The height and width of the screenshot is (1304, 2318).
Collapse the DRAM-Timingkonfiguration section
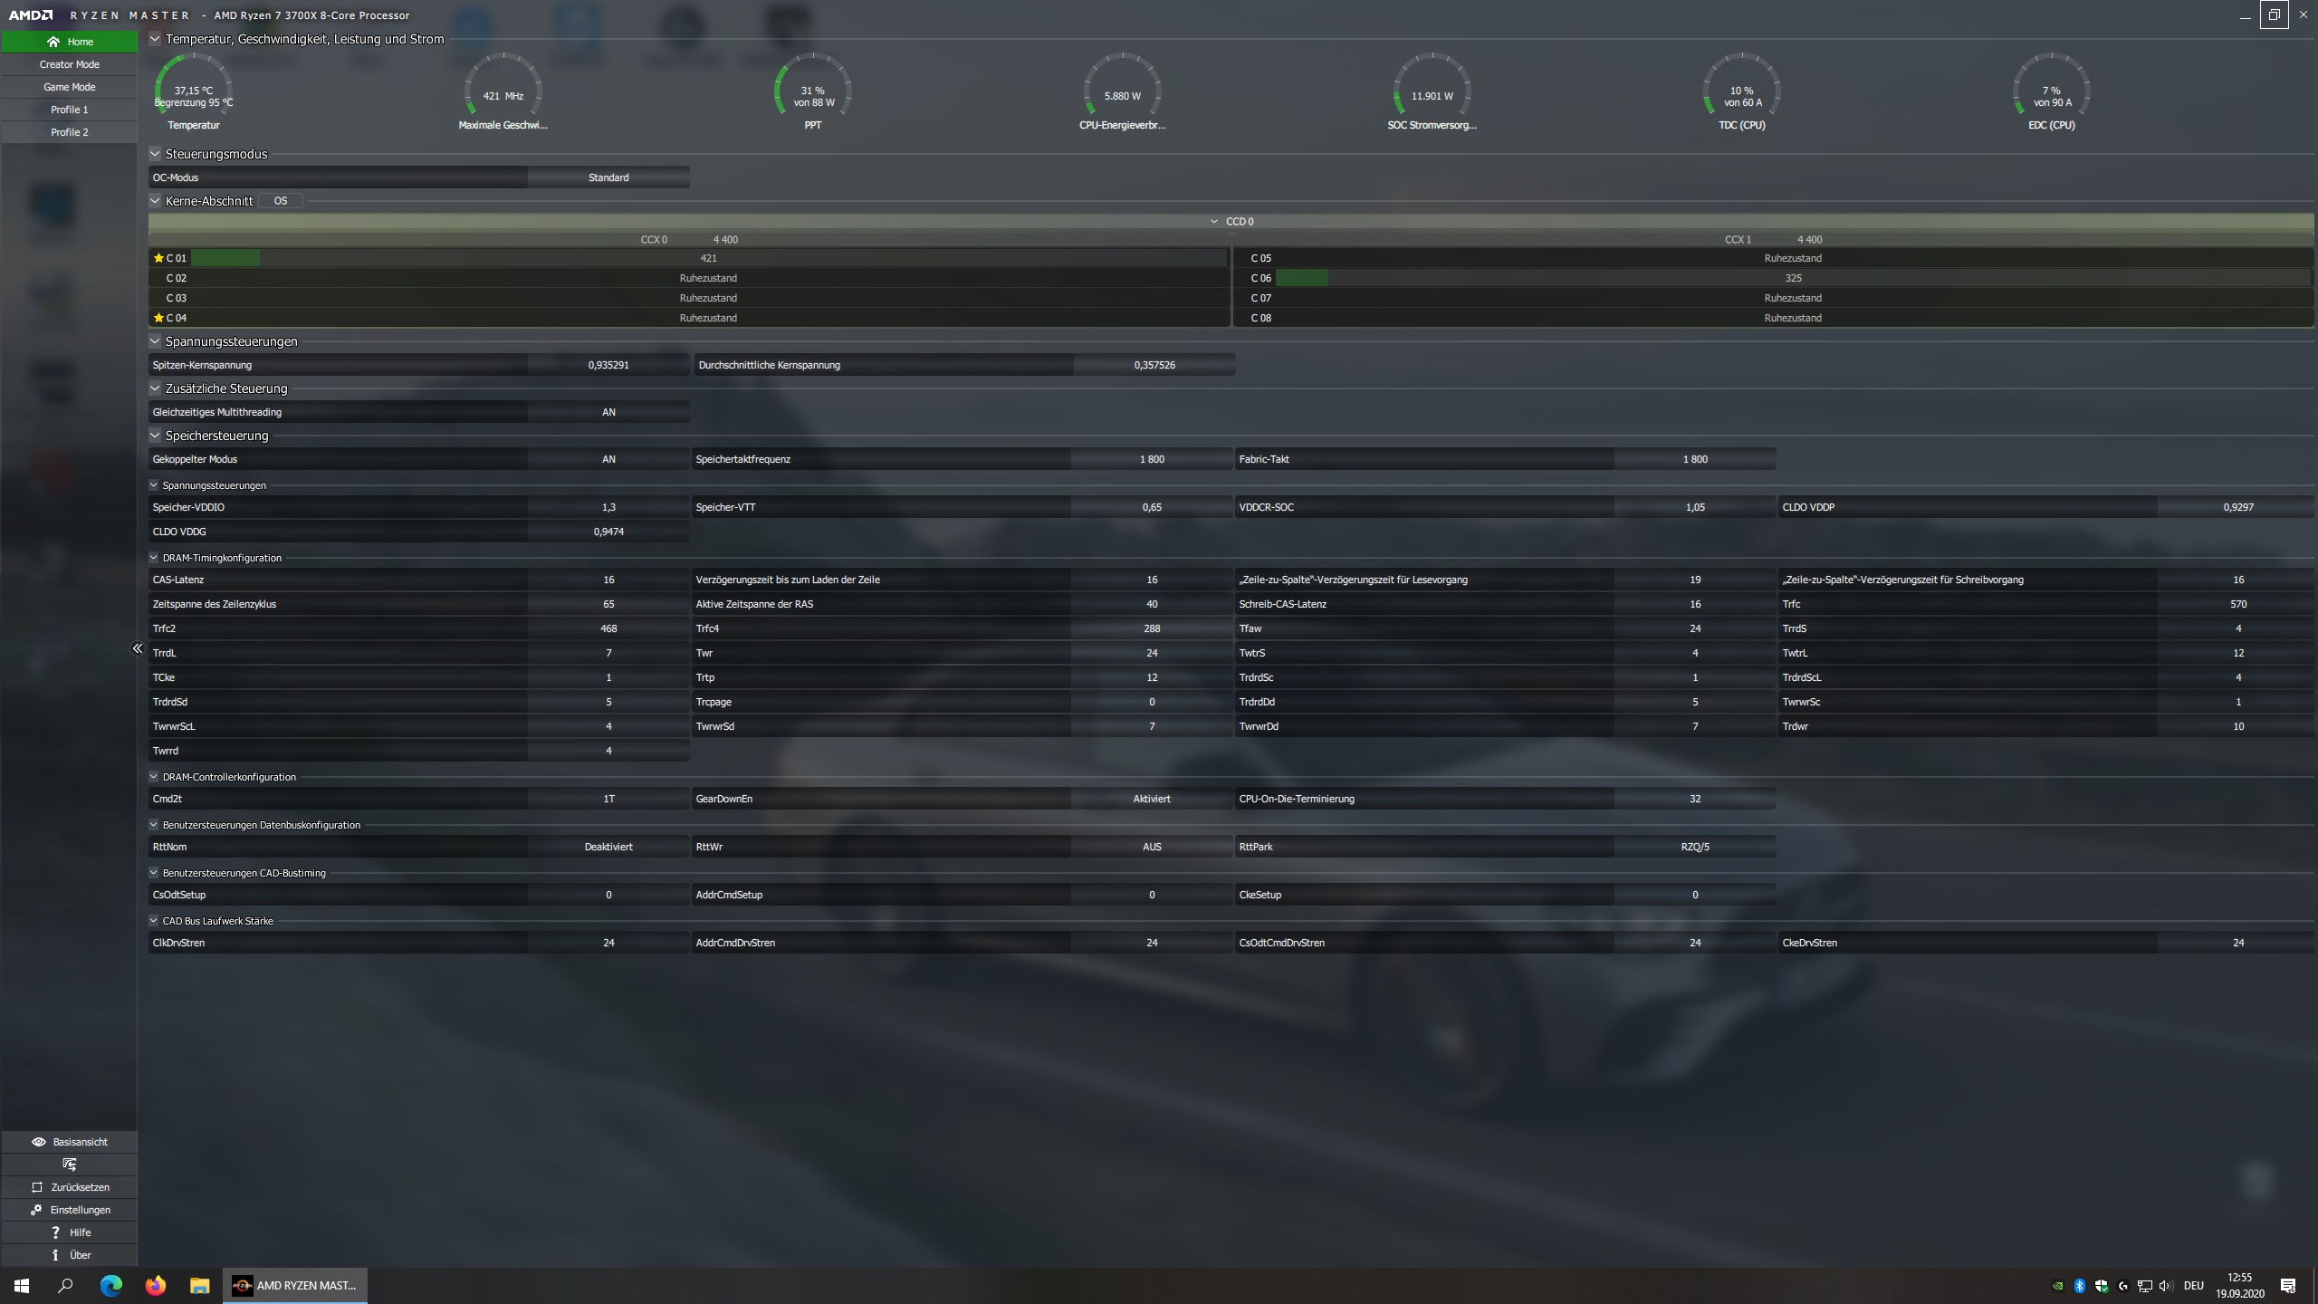coord(154,558)
